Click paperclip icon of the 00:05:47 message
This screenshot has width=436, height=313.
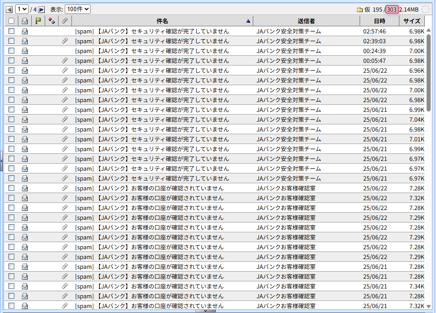coord(65,61)
